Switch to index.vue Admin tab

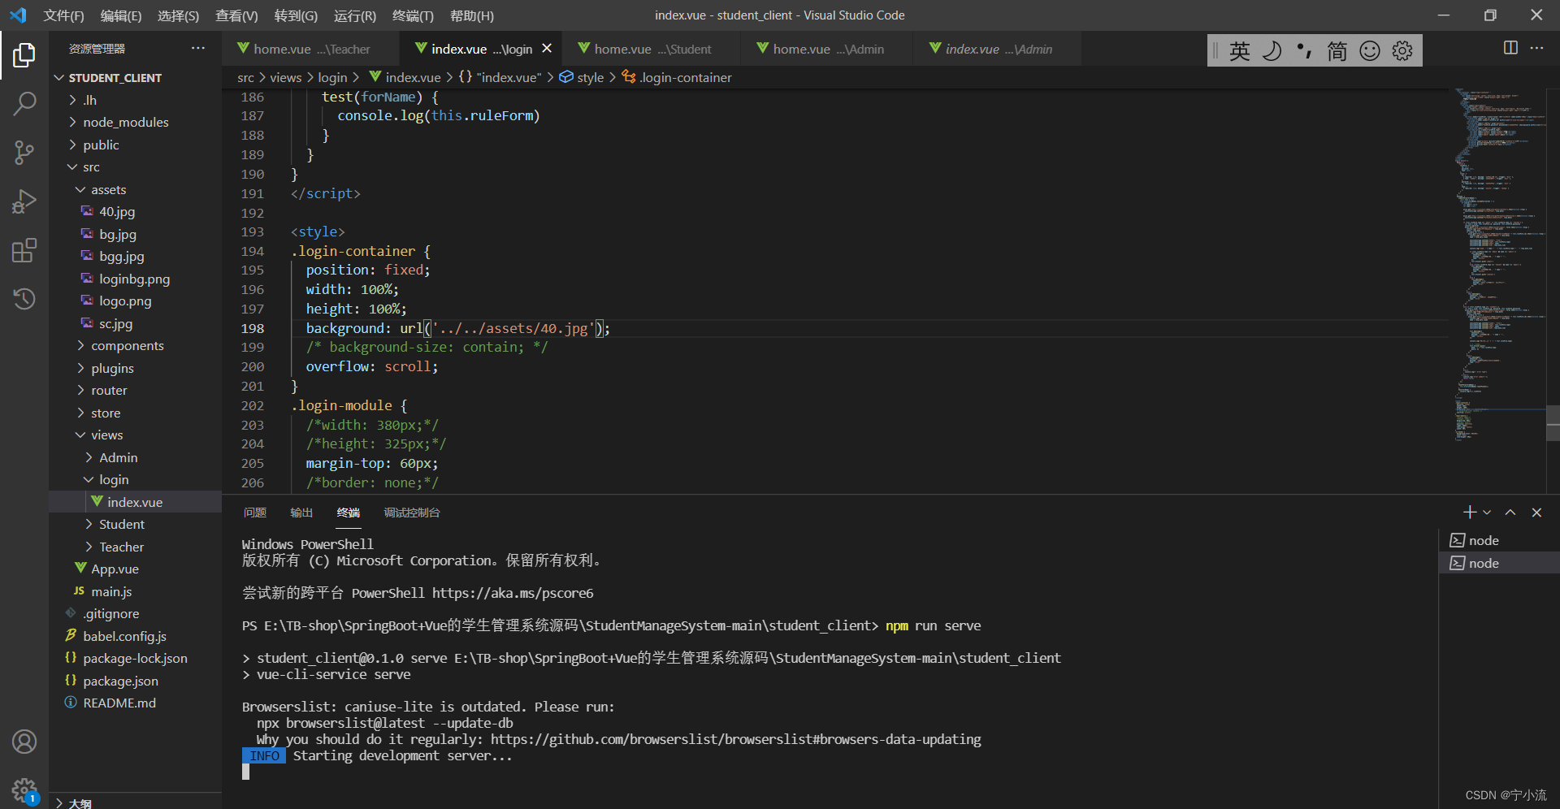pyautogui.click(x=999, y=49)
